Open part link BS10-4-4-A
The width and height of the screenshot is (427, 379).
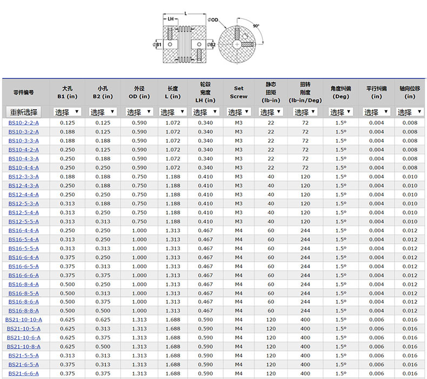(x=24, y=168)
